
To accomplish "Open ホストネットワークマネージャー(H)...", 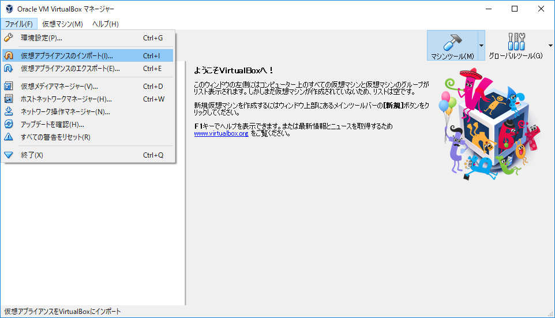I will click(x=88, y=99).
